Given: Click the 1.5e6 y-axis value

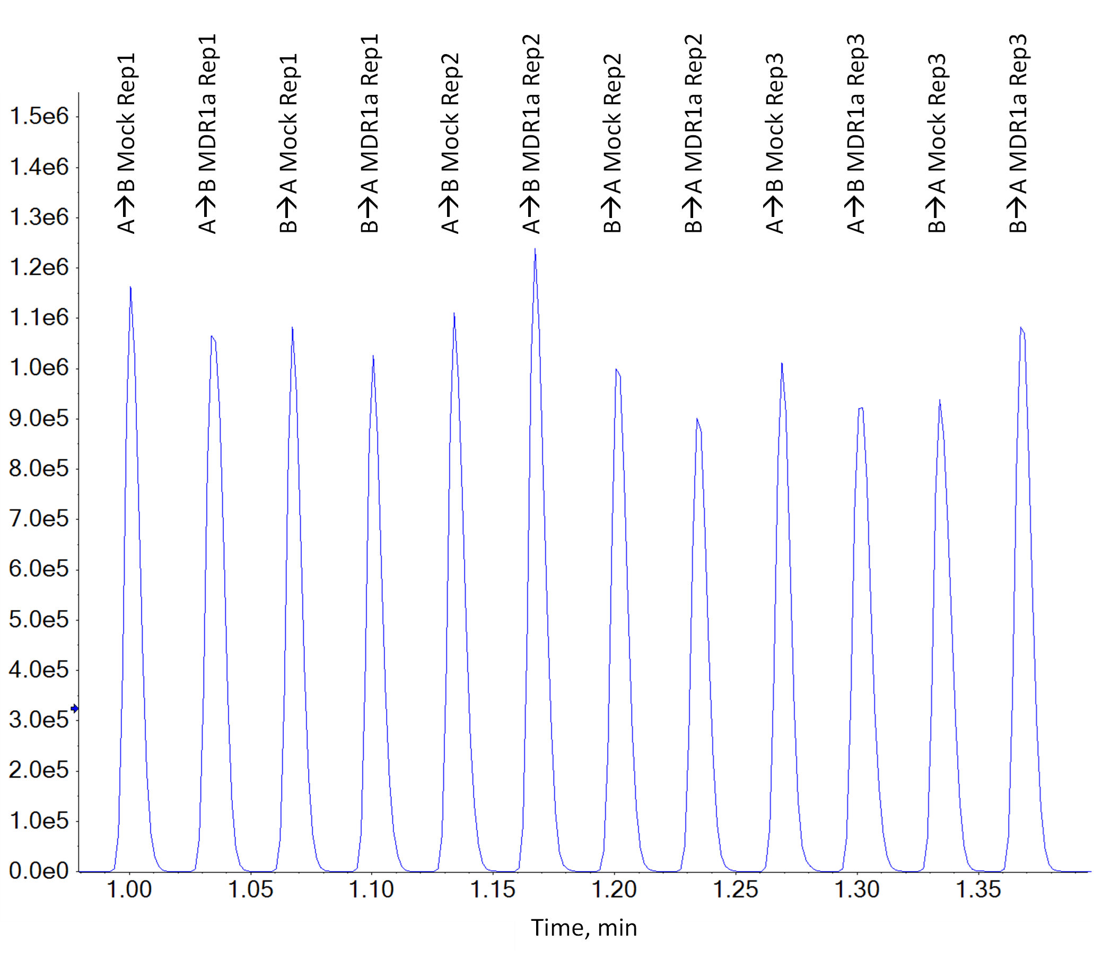Looking at the screenshot, I should click(x=39, y=116).
